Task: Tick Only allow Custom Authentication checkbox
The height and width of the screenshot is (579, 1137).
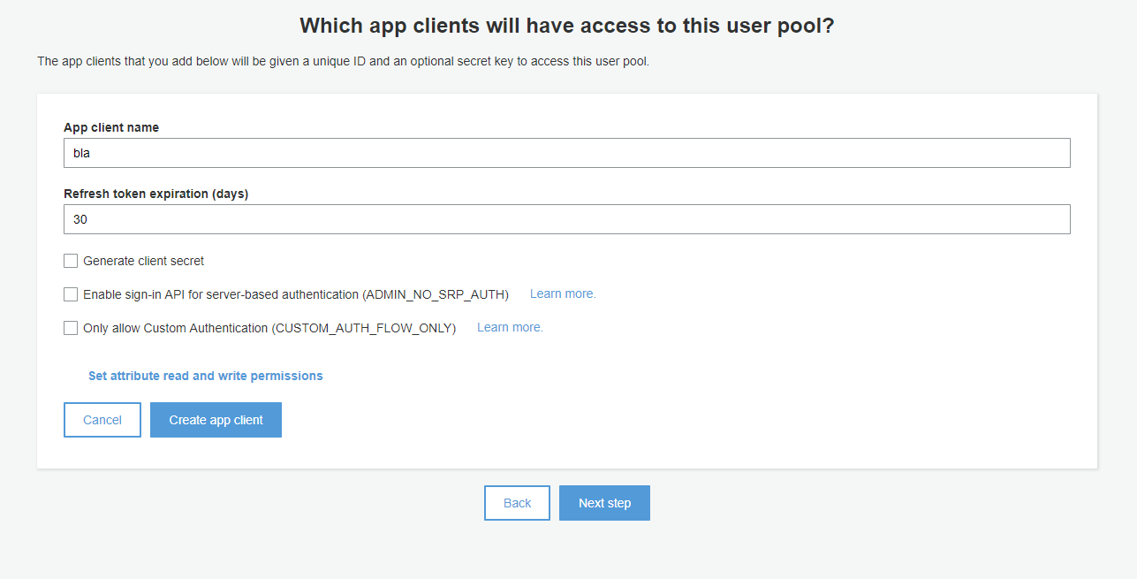Action: (71, 328)
